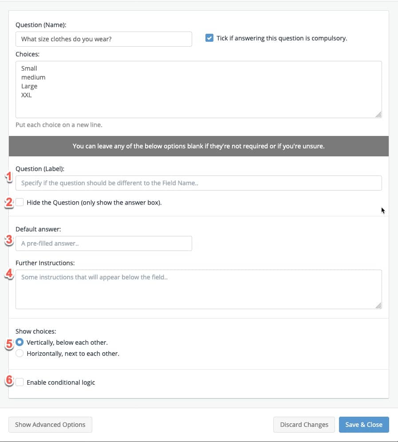Grab the Choices textarea resize handle
This screenshot has height=442, width=398.
tap(378, 115)
